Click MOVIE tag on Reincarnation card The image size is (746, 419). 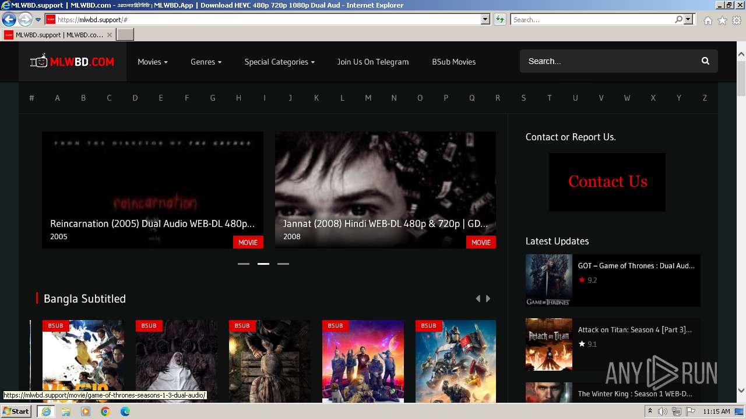[x=248, y=242]
